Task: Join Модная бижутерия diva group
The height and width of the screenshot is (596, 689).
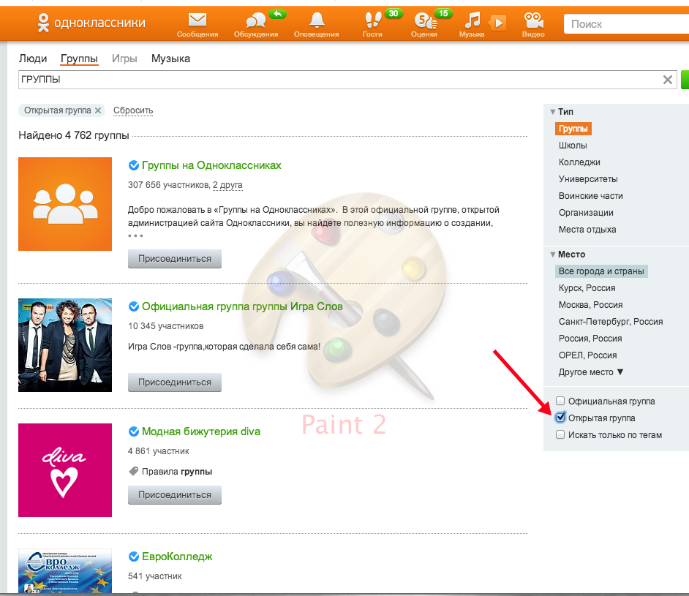Action: pos(175,494)
